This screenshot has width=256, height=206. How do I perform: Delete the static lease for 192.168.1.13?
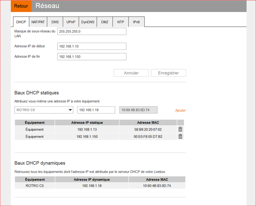pos(180,129)
